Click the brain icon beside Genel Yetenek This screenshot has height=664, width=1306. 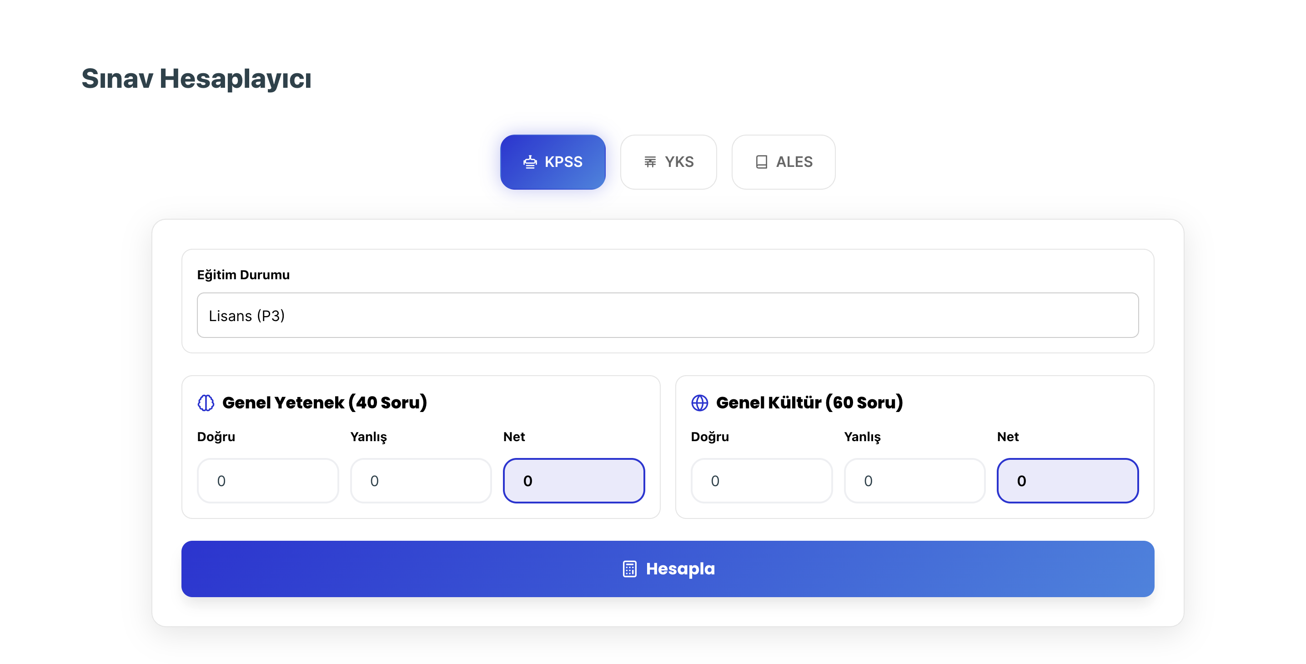[x=206, y=403]
